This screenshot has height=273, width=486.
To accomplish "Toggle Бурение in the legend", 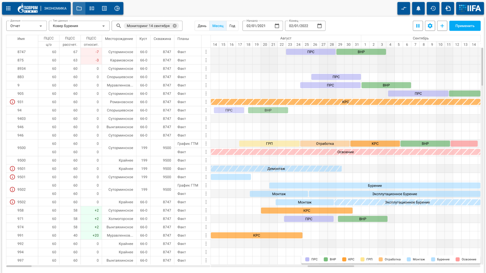I will click(x=440, y=259).
